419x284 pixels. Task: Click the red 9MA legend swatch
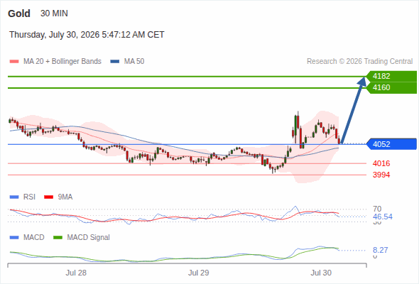[48, 197]
